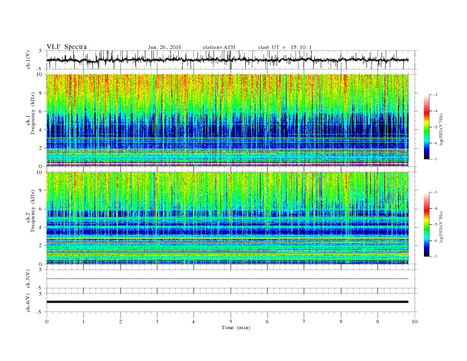Click the ch.1 frequency tick label "8"
The width and height of the screenshot is (467, 361).
coord(41,93)
